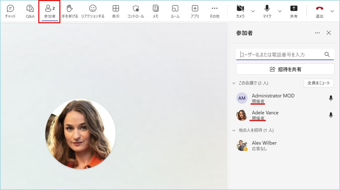Click the 招待を共有 share invite button
Viewport: 340px width, 190px height.
(x=285, y=69)
